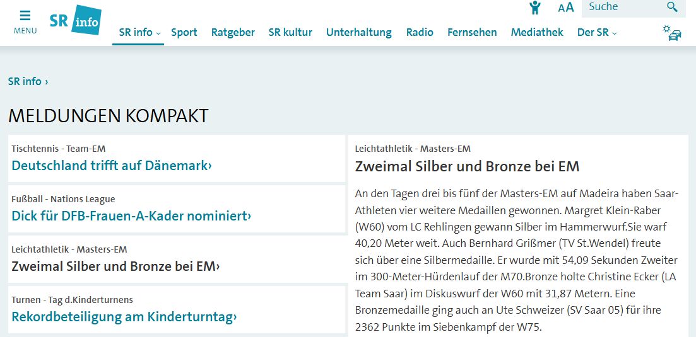Select SR kultur in navigation
The image size is (696, 337).
click(290, 32)
